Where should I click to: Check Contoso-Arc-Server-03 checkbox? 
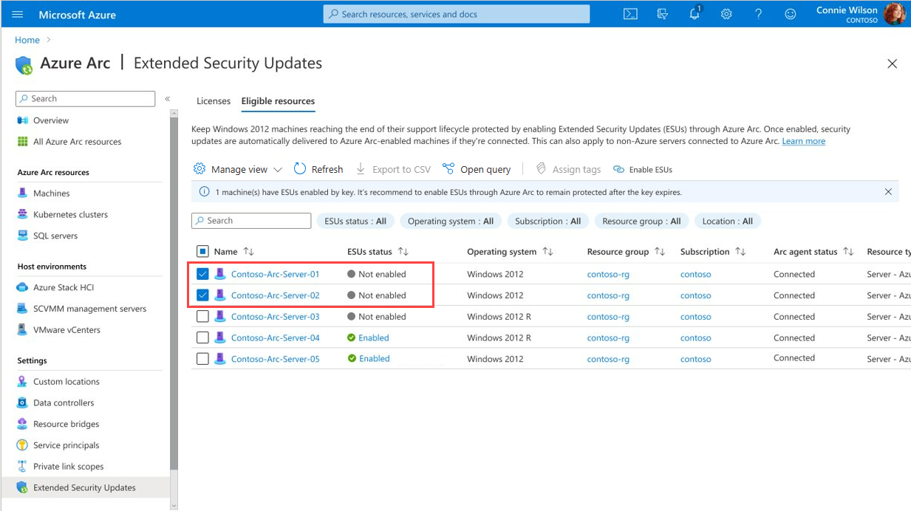[202, 317]
